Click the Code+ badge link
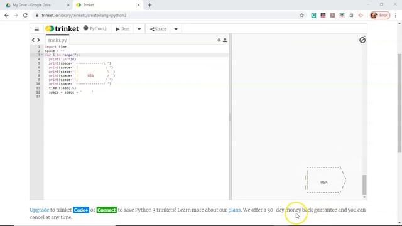Viewport: 402px width, 226px height. 81,210
